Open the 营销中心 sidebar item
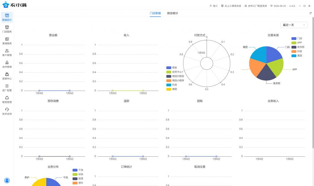This screenshot has width=314, height=186. (x=7, y=76)
